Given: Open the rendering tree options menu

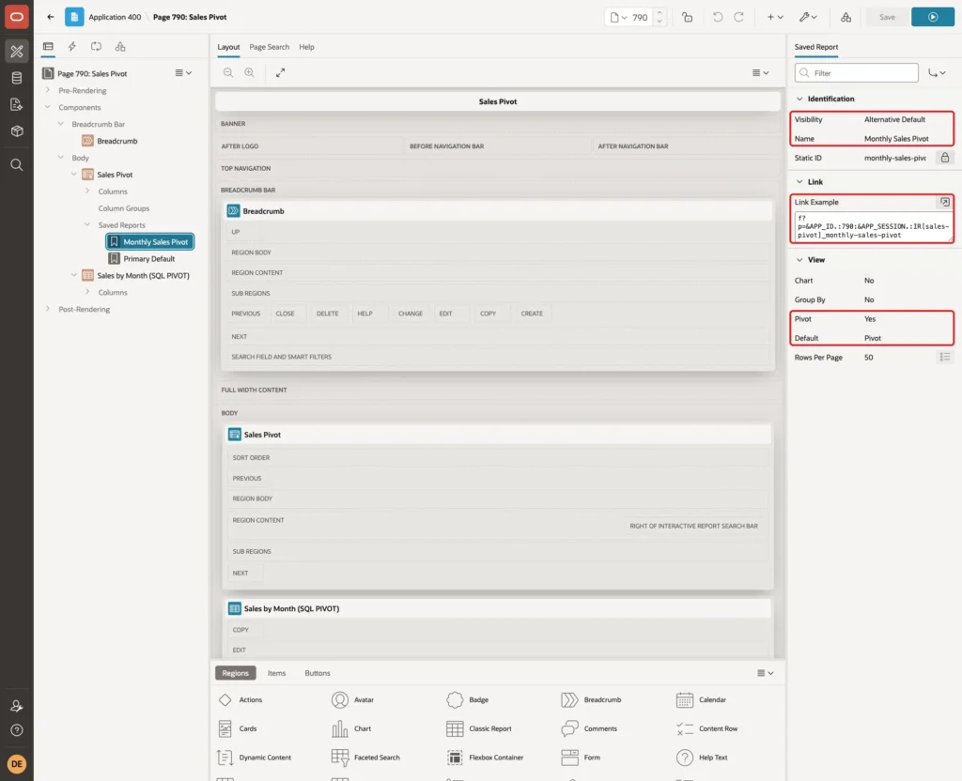Looking at the screenshot, I should click(183, 73).
